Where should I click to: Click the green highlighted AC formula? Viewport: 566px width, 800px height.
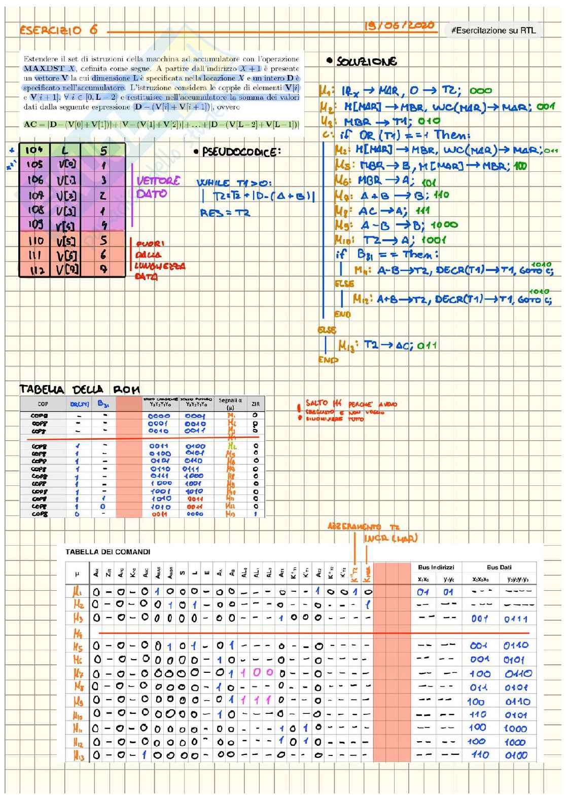161,124
